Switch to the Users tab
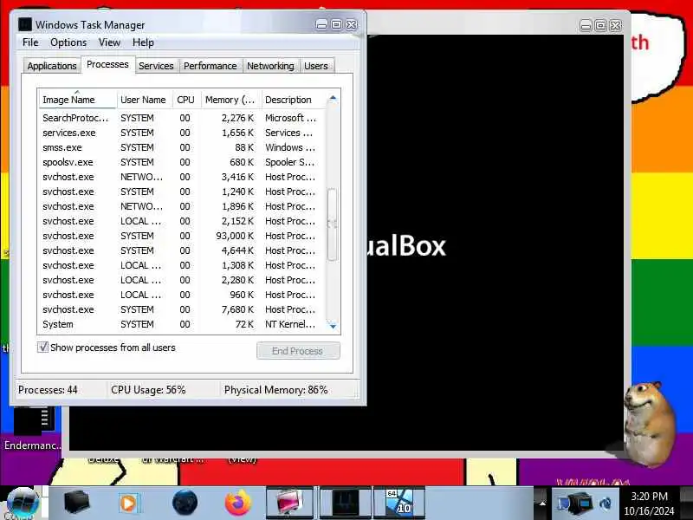Viewport: 693px width, 520px height. click(x=316, y=66)
